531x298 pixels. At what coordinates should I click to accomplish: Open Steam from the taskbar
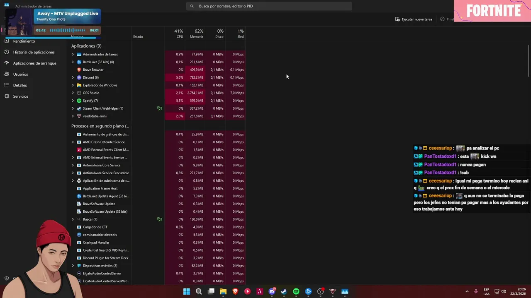[284, 291]
